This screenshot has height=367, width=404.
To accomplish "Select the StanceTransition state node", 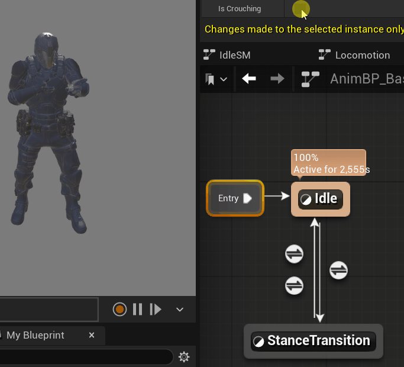I will tap(313, 341).
